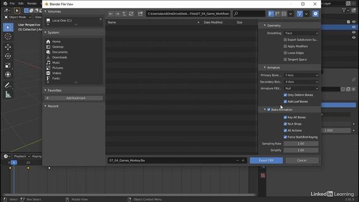Toggle the export options gear panel
Image resolution: width=359 pixels, height=202 pixels.
pyautogui.click(x=315, y=13)
